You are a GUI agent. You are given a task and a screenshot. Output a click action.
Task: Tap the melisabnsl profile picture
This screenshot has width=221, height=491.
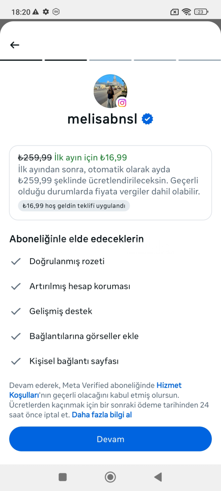(x=110, y=91)
